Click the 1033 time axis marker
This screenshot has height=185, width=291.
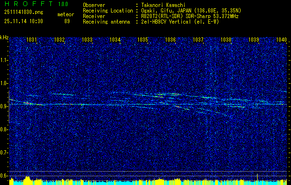click(x=87, y=39)
